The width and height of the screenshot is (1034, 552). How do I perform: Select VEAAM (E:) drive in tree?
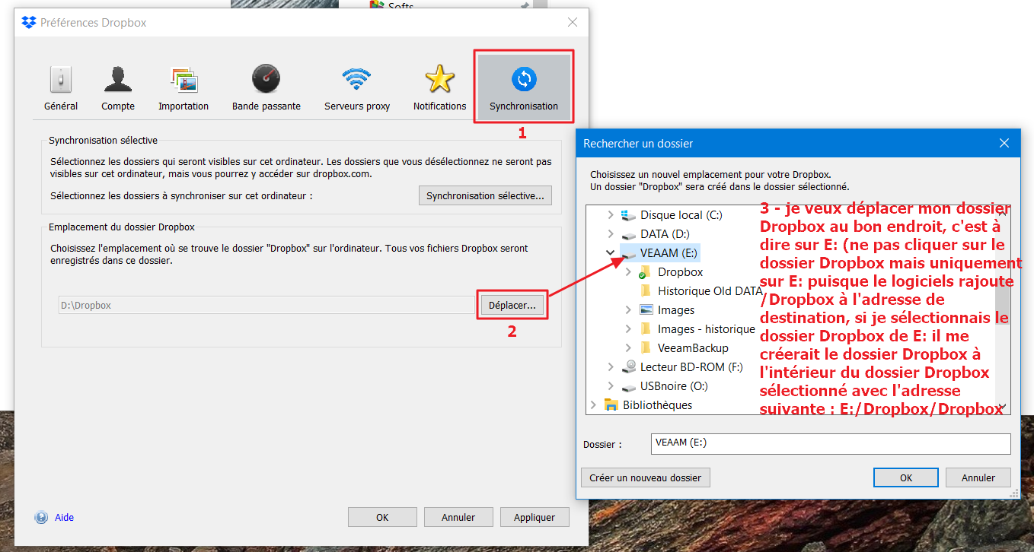pos(669,252)
